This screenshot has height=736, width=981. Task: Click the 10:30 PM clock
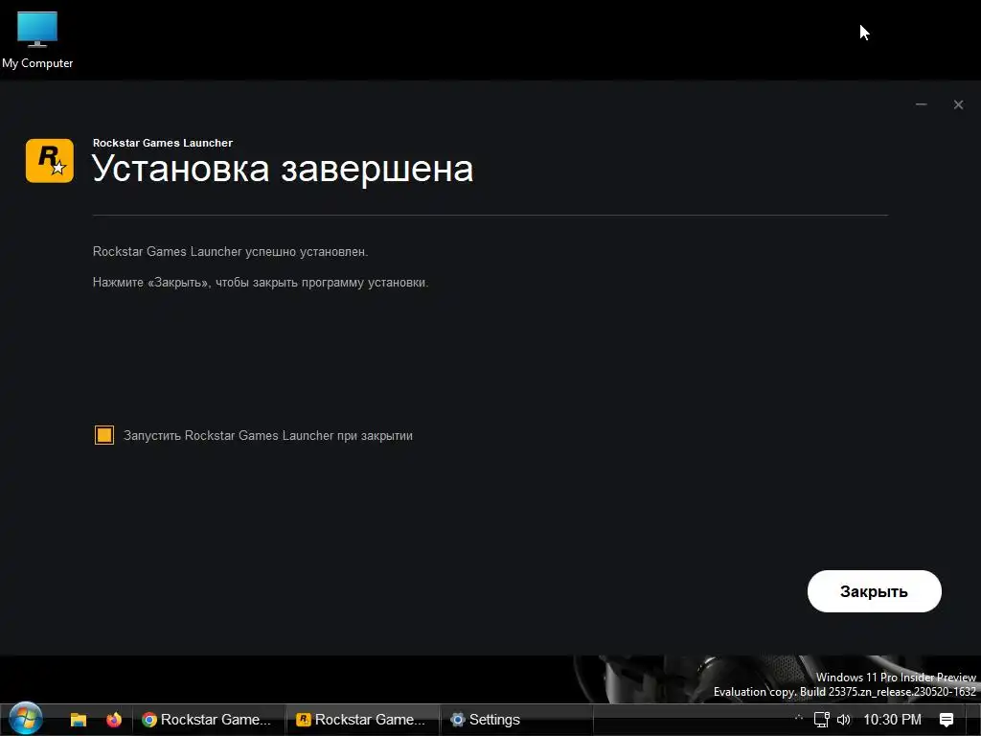pos(892,720)
